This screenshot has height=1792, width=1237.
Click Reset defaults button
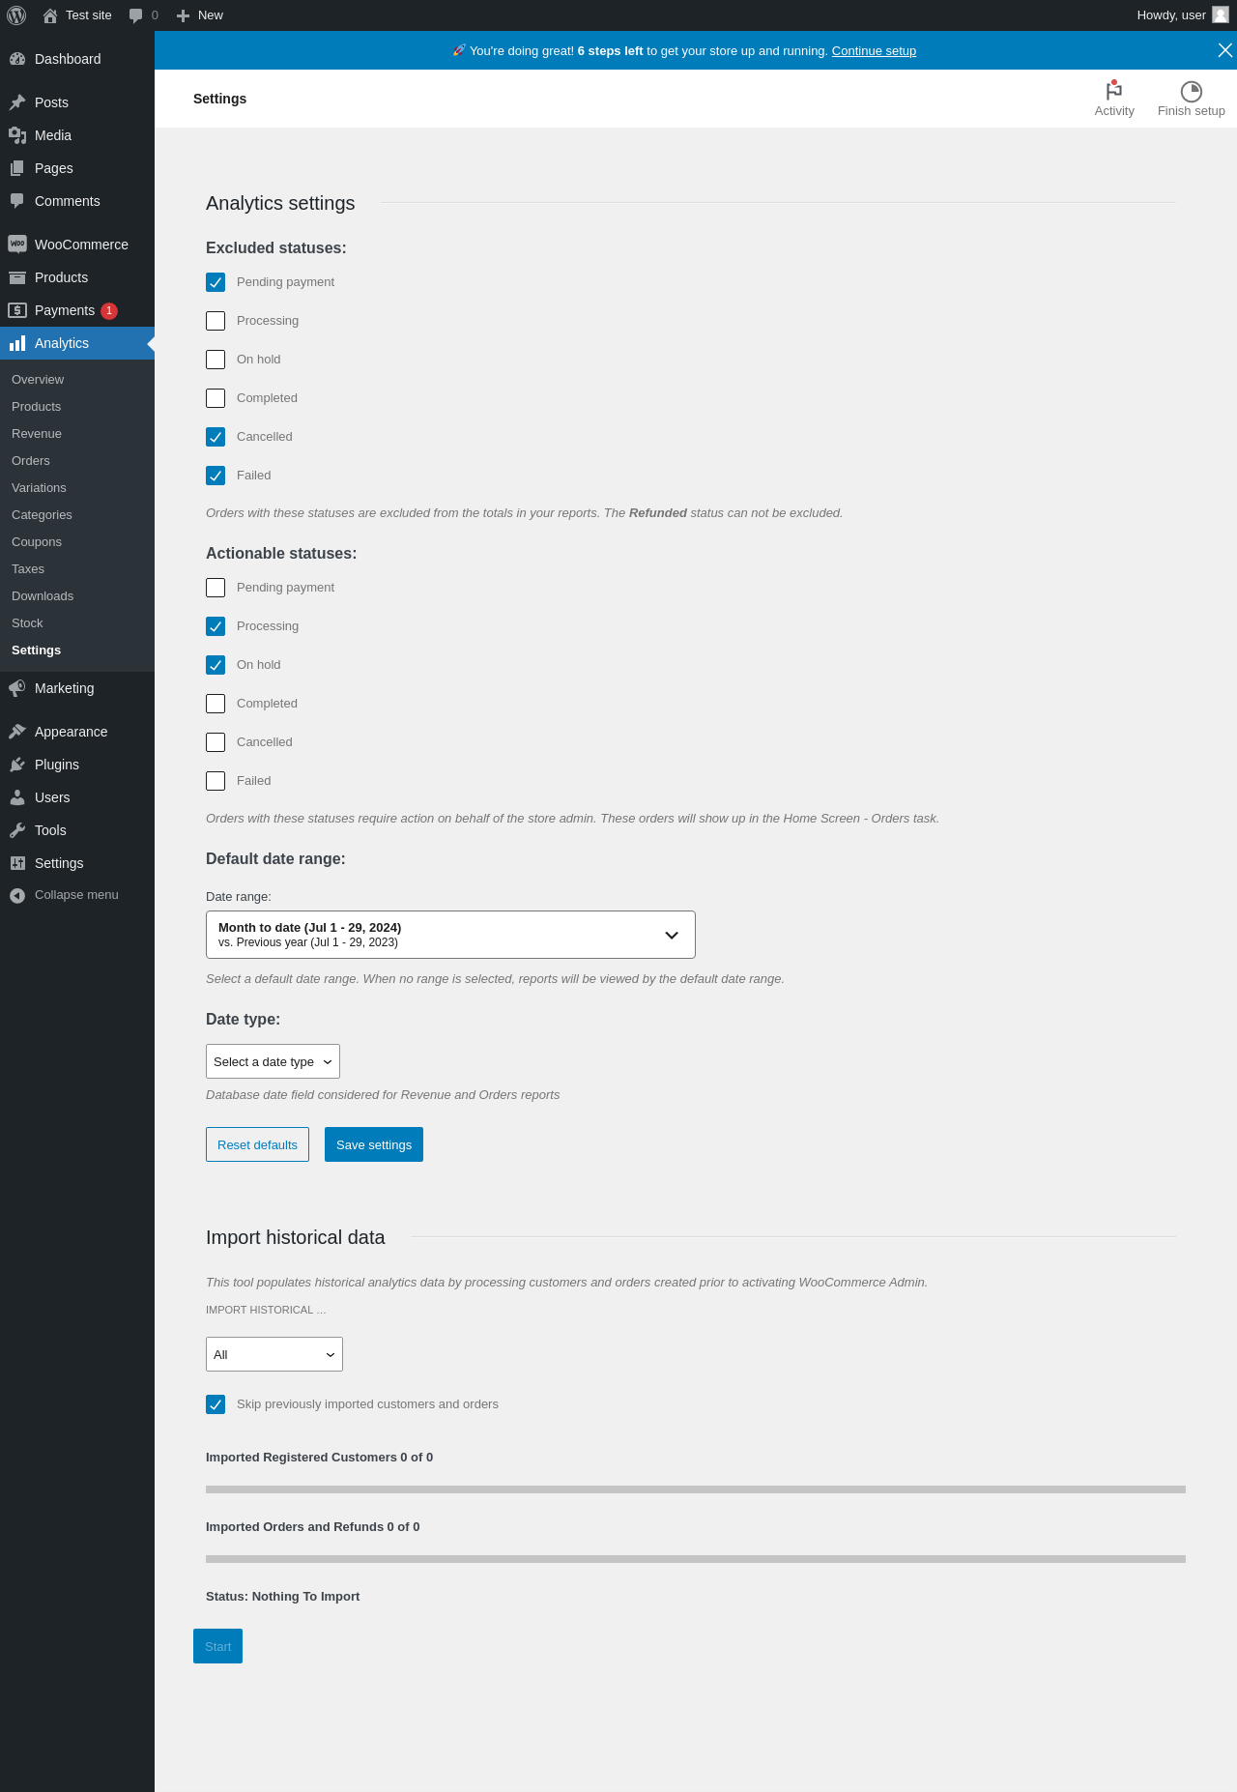point(257,1144)
